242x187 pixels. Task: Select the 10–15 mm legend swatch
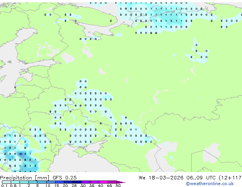(50, 182)
